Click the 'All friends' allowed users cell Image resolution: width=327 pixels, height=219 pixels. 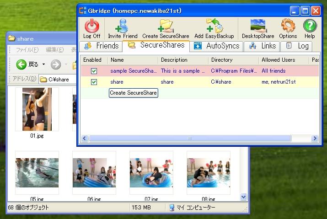[273, 71]
